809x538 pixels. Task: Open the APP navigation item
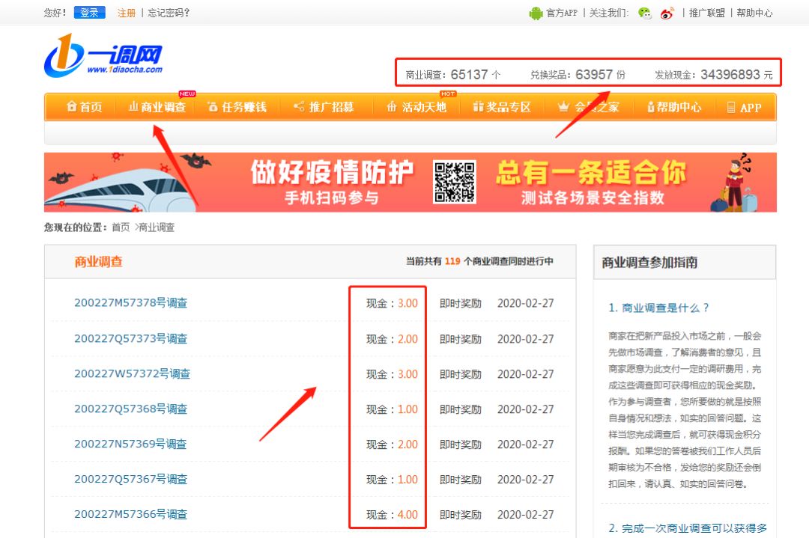[x=744, y=107]
